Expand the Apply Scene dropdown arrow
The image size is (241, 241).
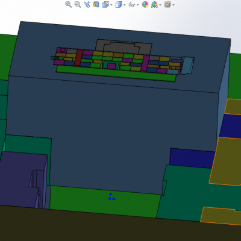160,5
